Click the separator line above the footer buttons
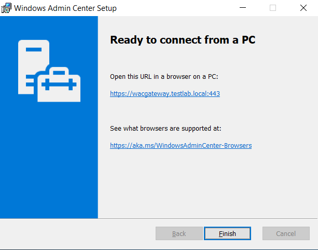This screenshot has width=318, height=250. (159, 218)
